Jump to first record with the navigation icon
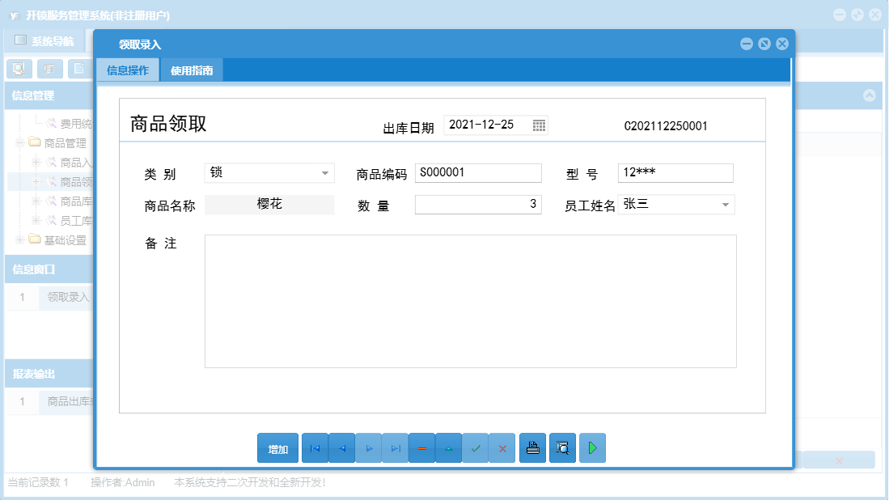The height and width of the screenshot is (500, 889). point(315,447)
